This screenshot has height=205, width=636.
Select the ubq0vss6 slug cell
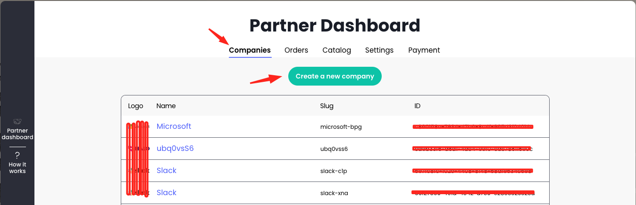pos(334,149)
